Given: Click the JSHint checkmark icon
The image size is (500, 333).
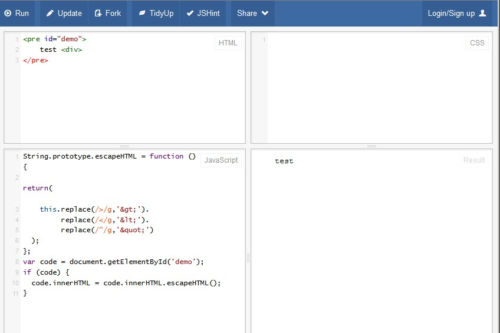Looking at the screenshot, I should pos(190,13).
